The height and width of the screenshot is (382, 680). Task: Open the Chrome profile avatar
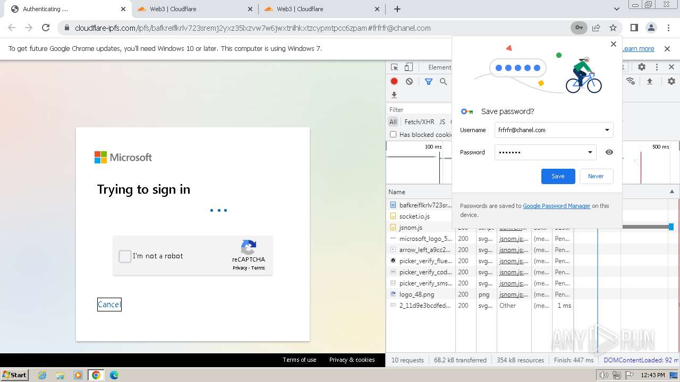(x=651, y=28)
